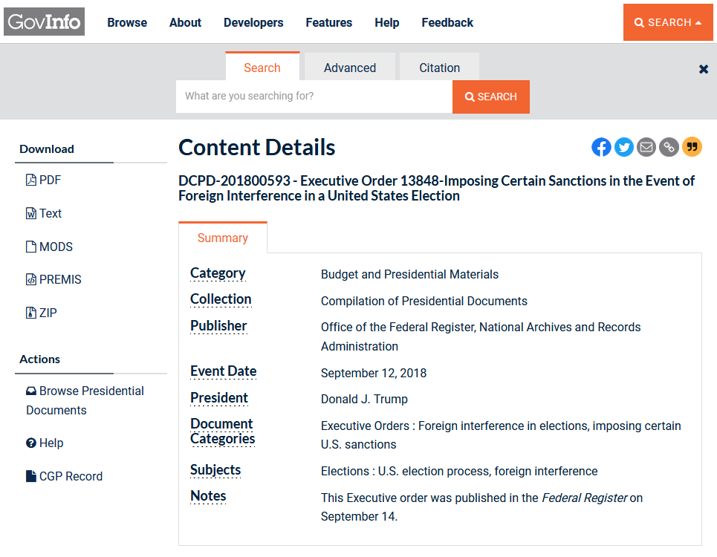Click the Browse Presidential Documents tray icon
This screenshot has height=557, width=717.
(x=31, y=391)
